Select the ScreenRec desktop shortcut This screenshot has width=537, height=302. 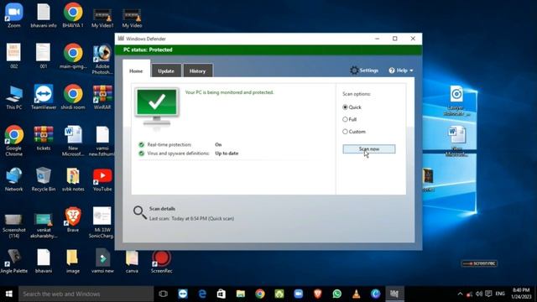pyautogui.click(x=161, y=261)
